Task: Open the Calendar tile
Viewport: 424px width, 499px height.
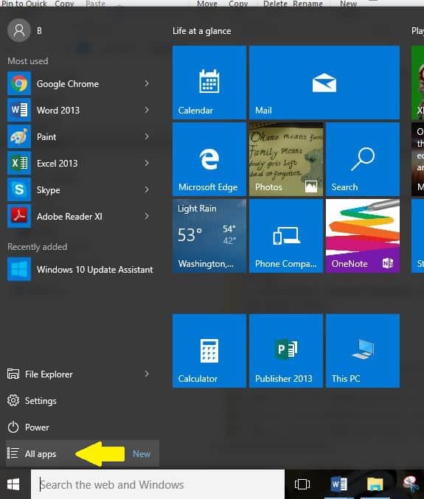Action: 209,83
